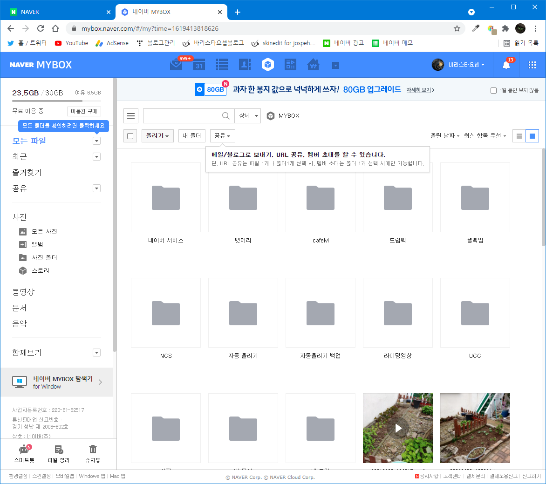
Task: Open the 휴지통 trash bin
Action: click(93, 454)
